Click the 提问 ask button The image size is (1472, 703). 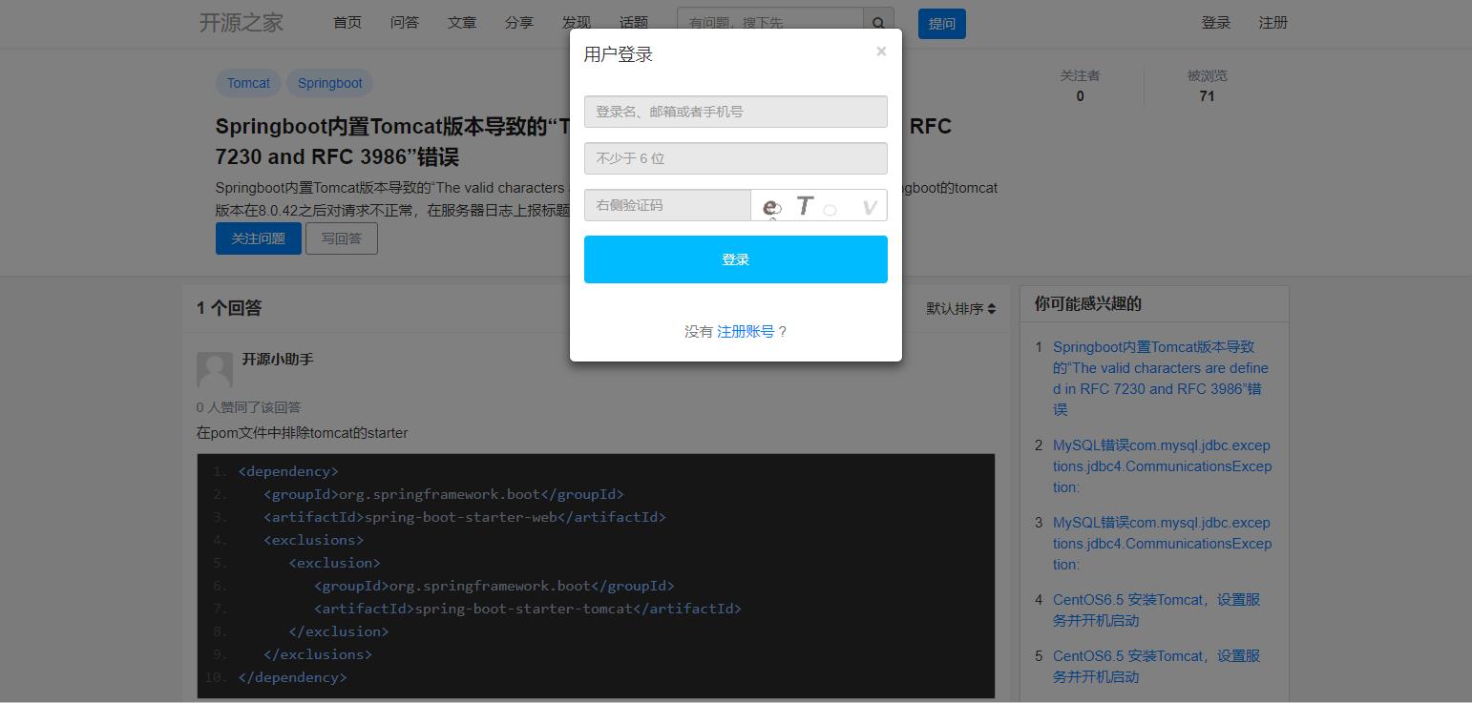point(942,23)
